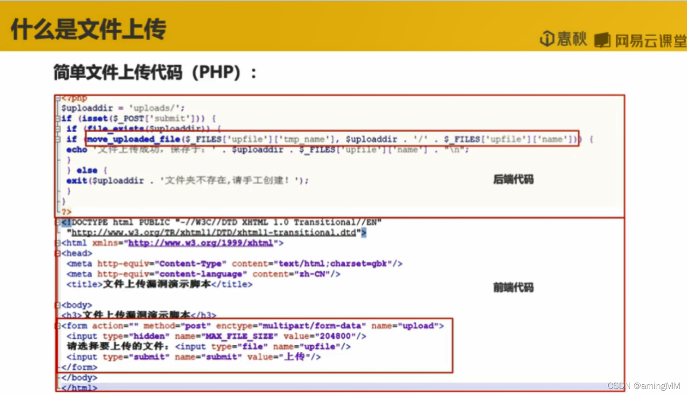Screen dimensions: 687x395
Task: Click the closing ?> PHP tag
Action: point(67,212)
